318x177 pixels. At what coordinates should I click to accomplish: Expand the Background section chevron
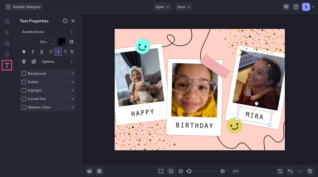coord(72,73)
